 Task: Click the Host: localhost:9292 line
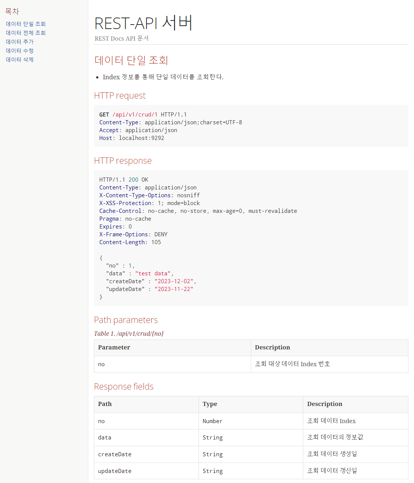click(x=132, y=138)
